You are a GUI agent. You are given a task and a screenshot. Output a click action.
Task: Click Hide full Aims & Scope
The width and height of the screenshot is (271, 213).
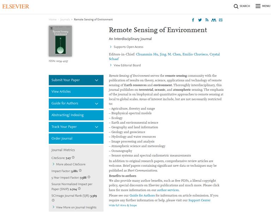coord(123,205)
